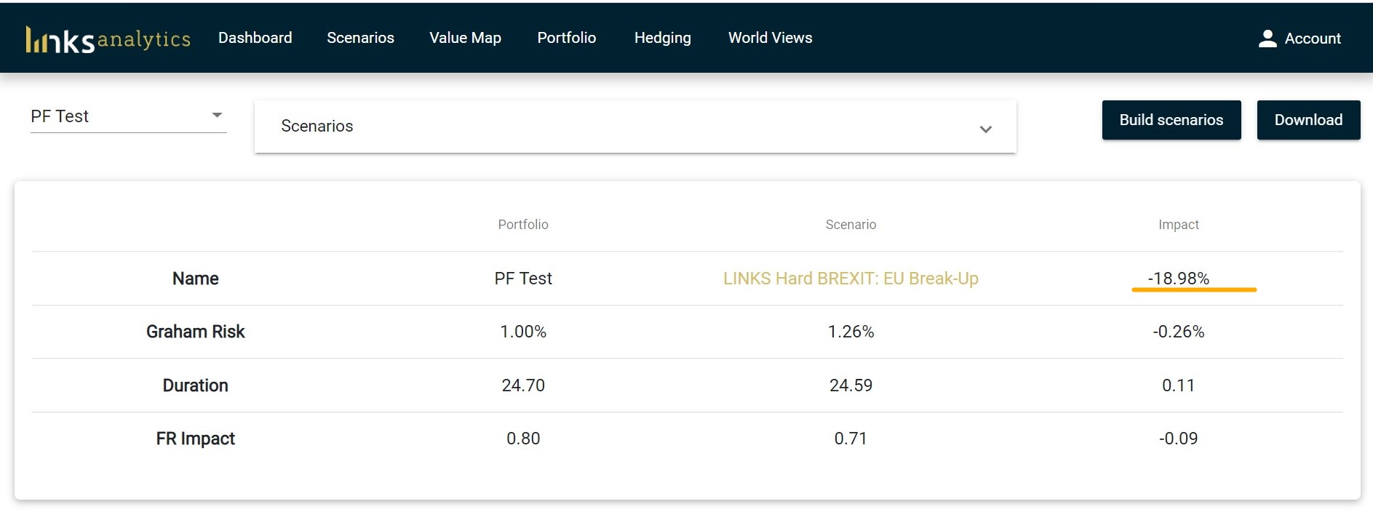Click the Account user icon
1373x512 pixels.
pyautogui.click(x=1267, y=39)
